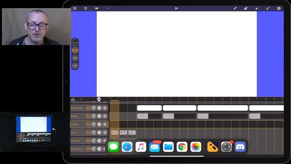Image resolution: width=291 pixels, height=164 pixels.
Task: Select third white drawing block on Rough Copy track
Action: pyautogui.click(x=222, y=108)
